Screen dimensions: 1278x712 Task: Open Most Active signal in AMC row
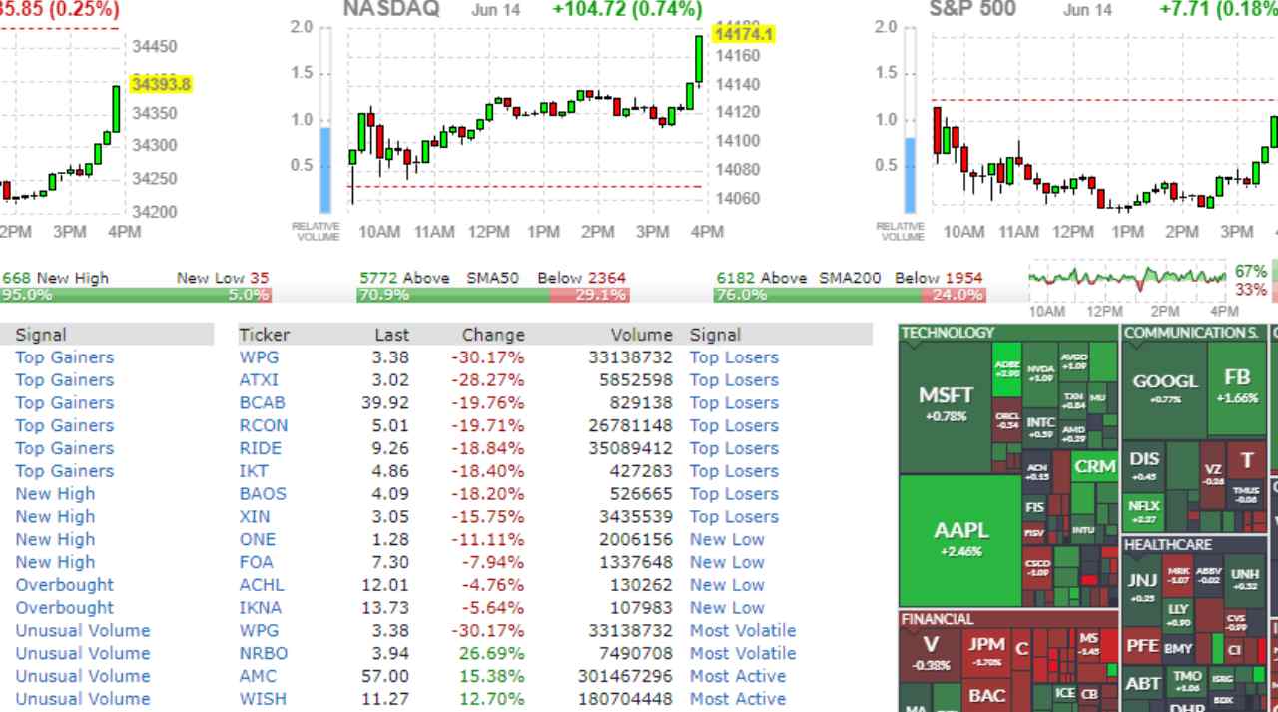[738, 677]
